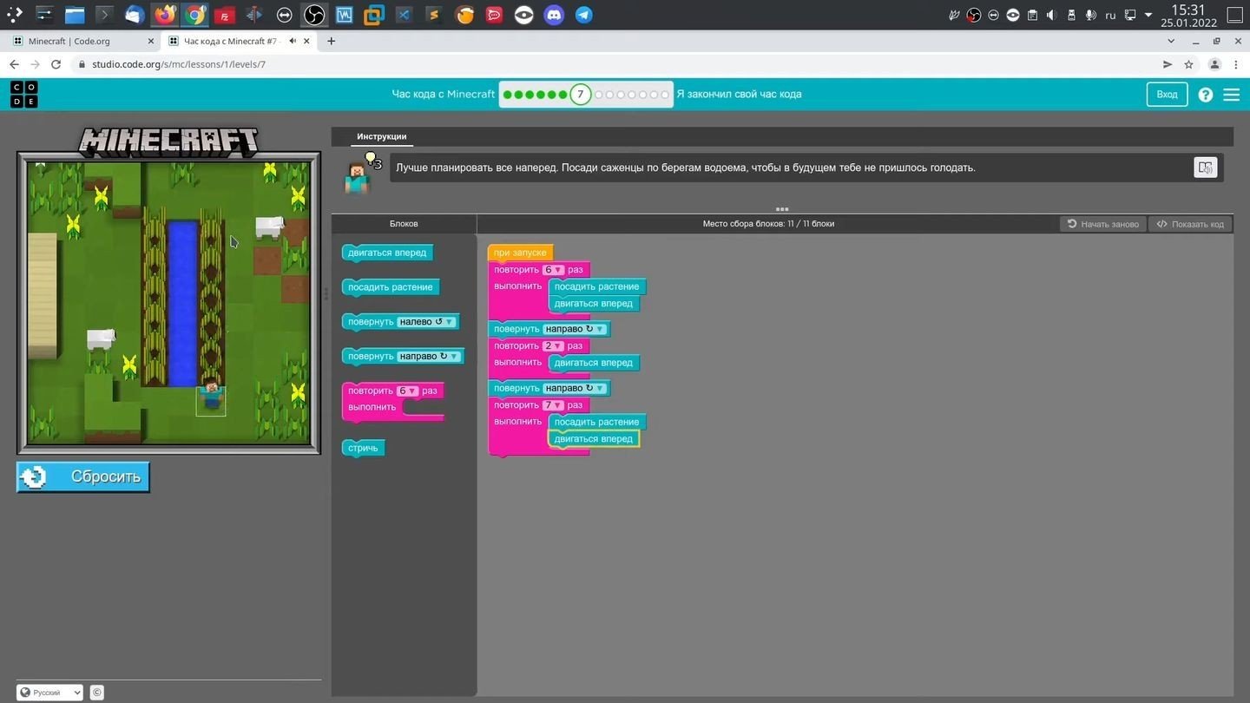Click the copyright icon at bottom left
This screenshot has height=703, width=1250.
point(97,692)
